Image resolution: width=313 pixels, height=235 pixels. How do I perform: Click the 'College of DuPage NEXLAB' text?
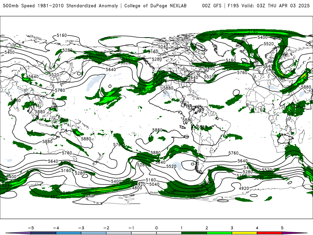pyautogui.click(x=155, y=6)
